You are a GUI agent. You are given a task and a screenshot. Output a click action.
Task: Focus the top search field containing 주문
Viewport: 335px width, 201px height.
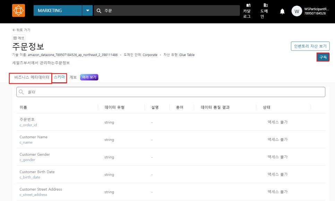pyautogui.click(x=167, y=10)
